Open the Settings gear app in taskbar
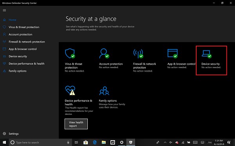 [121, 142]
